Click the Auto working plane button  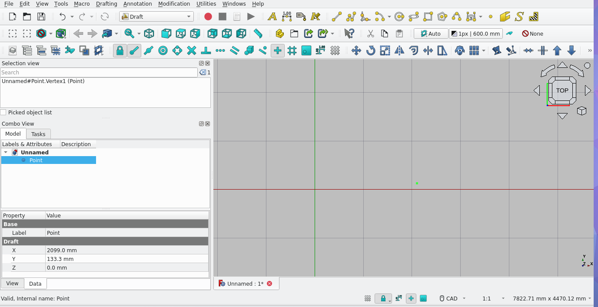430,33
